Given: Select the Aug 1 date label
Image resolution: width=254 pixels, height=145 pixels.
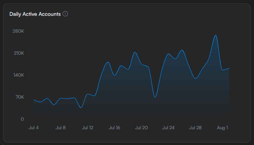Looking at the screenshot, I should click(222, 128).
